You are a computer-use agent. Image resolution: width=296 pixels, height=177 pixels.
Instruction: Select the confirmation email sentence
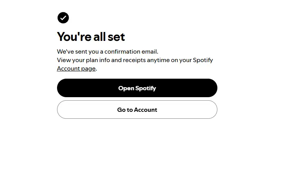(x=108, y=52)
